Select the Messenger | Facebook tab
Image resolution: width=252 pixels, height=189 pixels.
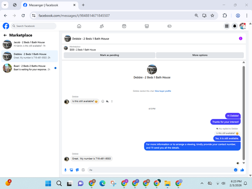click(x=49, y=5)
